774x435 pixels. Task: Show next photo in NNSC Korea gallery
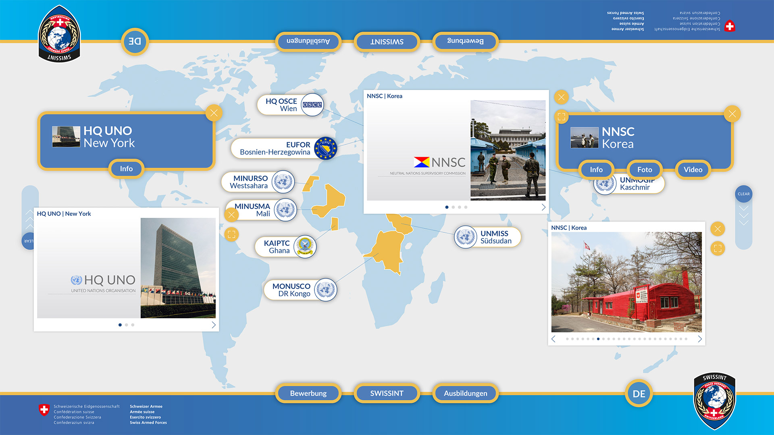(700, 339)
